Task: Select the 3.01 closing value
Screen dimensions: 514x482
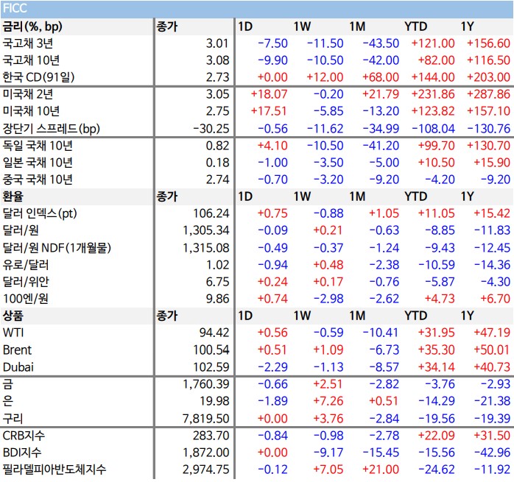Action: (x=217, y=43)
